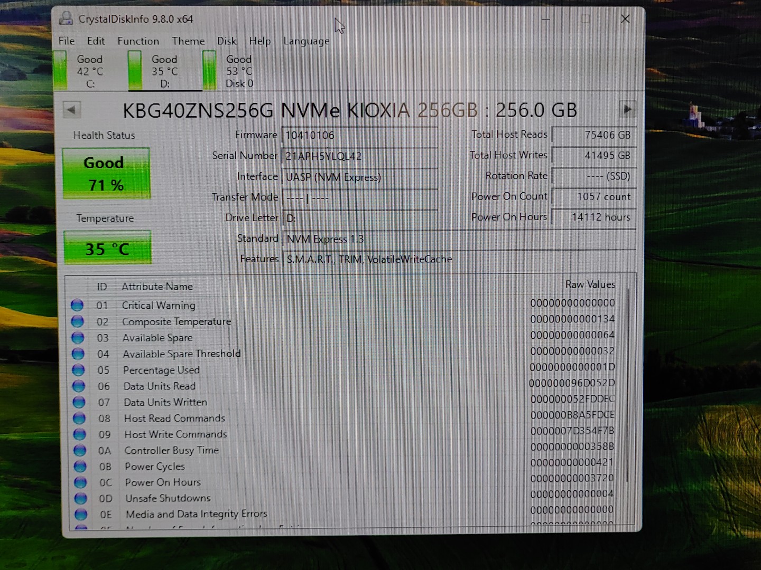Click the status icon for Power Cycles
The width and height of the screenshot is (761, 570).
point(80,467)
